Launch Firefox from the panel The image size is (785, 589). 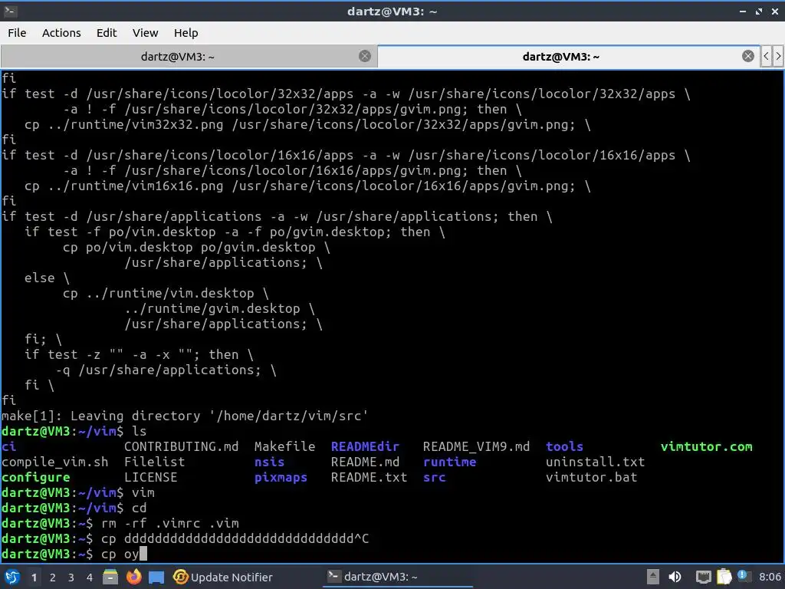pyautogui.click(x=133, y=577)
